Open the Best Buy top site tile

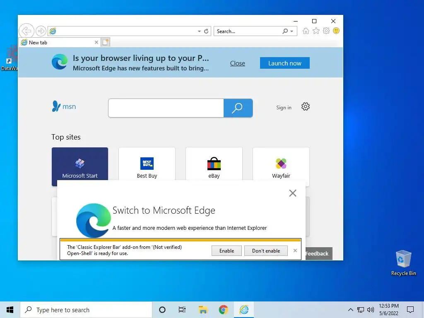(147, 164)
